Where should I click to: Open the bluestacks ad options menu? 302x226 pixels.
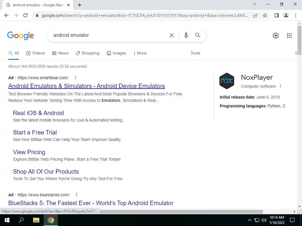[x=77, y=195]
